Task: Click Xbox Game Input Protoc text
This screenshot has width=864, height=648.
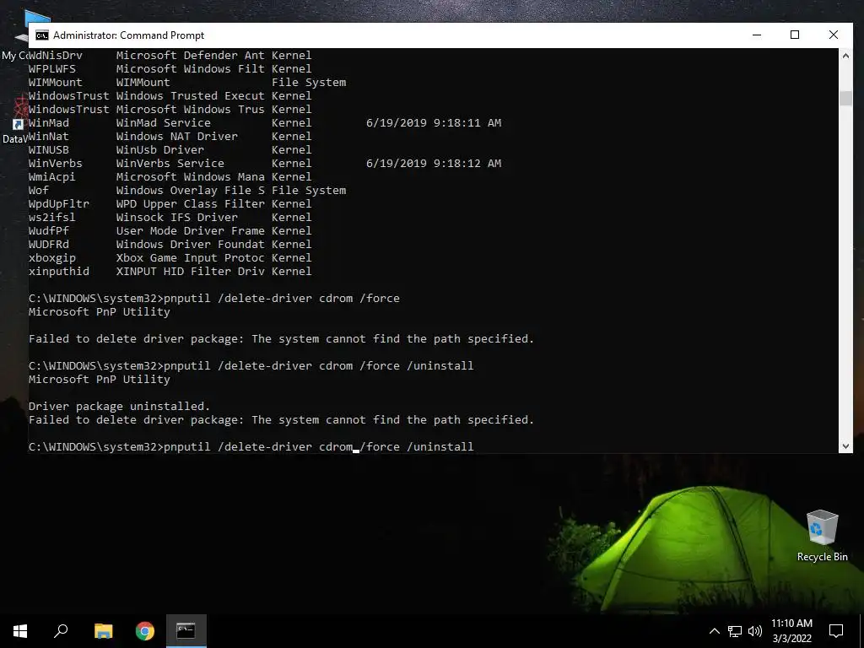Action: 190,258
